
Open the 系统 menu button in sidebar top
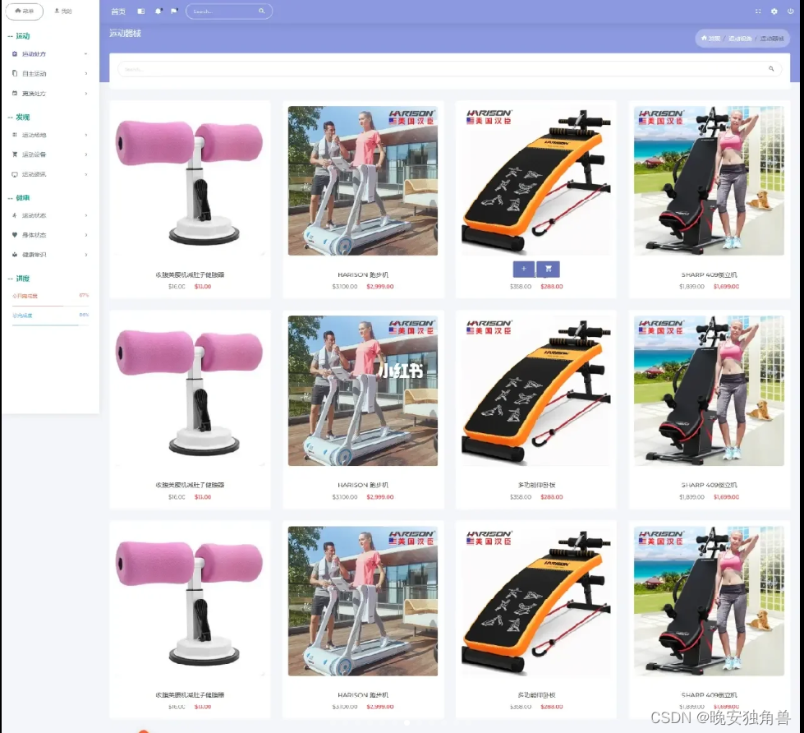25,11
